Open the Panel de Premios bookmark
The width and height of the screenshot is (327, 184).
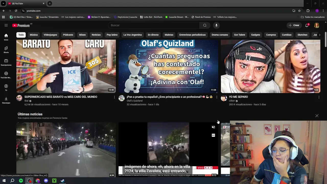201,17
